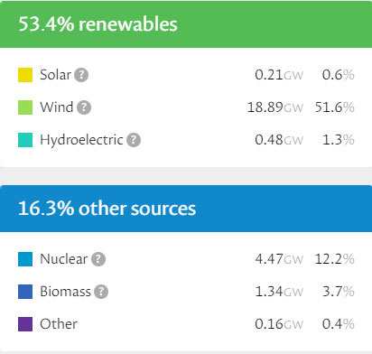Select the Other source label
The height and width of the screenshot is (354, 372).
[x=59, y=324]
